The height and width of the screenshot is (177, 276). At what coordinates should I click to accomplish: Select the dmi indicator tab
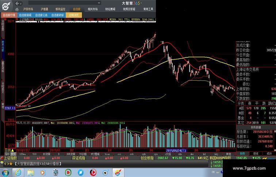[192, 154]
